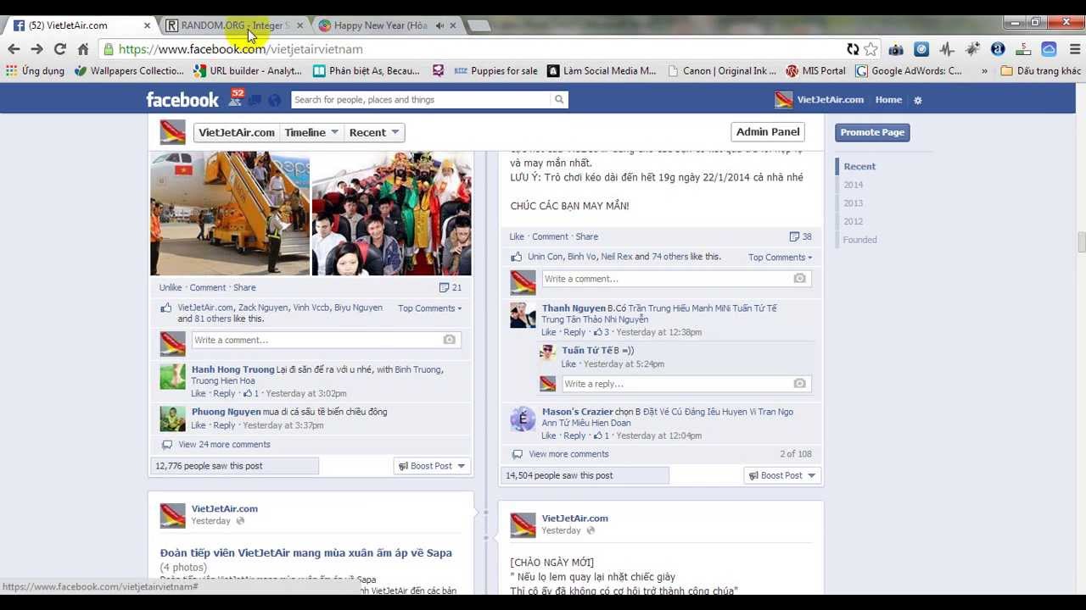The image size is (1086, 610).
Task: Open the browser home page
Action: [x=83, y=49]
